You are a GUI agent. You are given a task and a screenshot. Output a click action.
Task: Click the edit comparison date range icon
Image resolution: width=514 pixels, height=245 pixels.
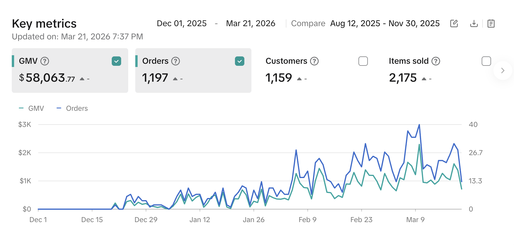(454, 24)
